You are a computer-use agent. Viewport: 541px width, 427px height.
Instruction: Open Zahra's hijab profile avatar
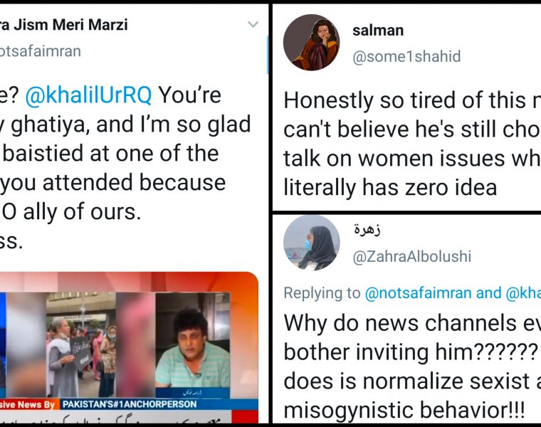311,243
